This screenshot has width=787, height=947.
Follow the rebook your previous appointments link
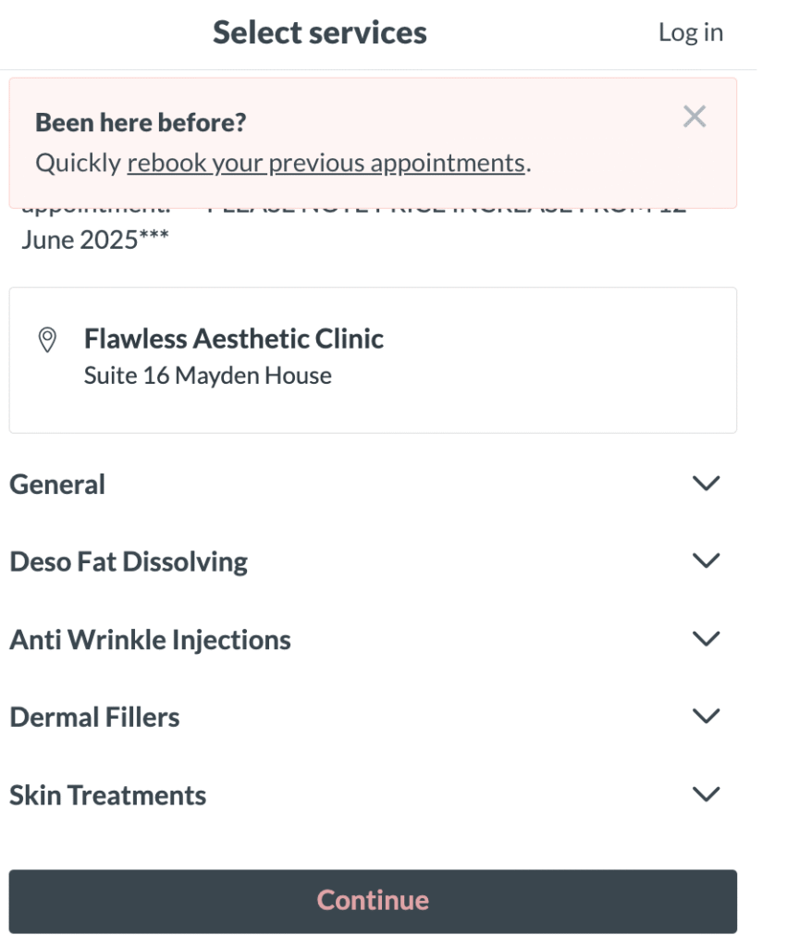click(326, 163)
